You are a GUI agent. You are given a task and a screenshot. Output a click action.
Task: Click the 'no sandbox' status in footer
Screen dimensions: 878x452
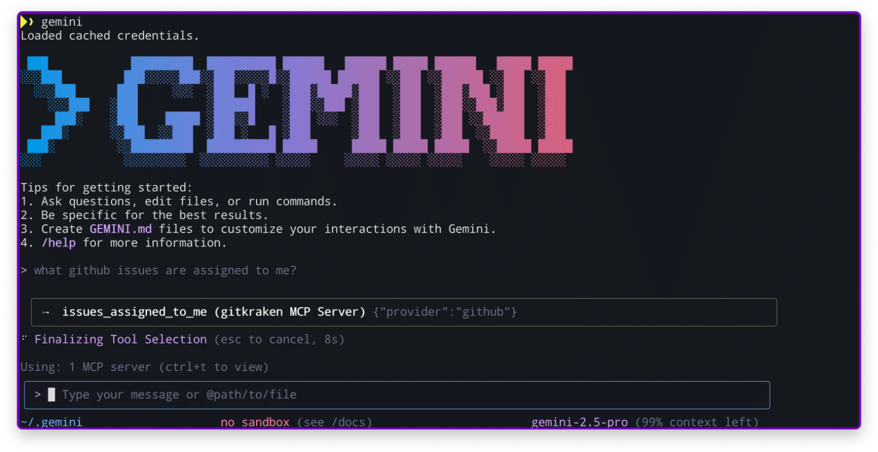(x=255, y=422)
